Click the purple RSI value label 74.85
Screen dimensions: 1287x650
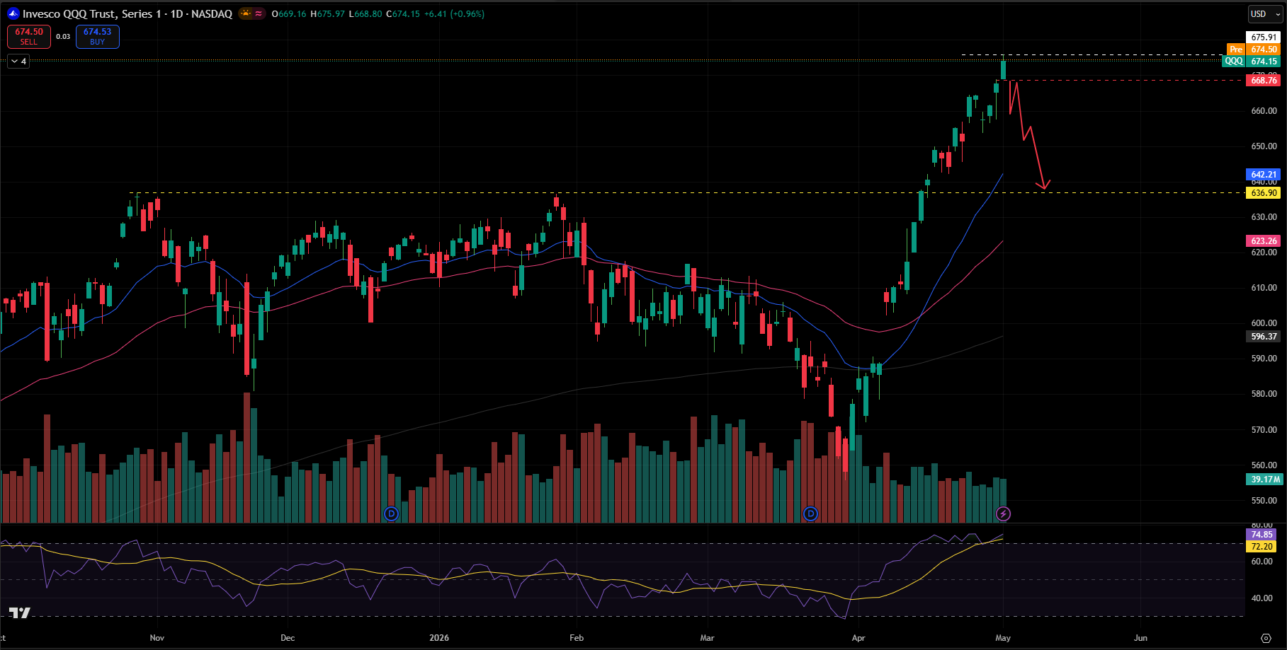(x=1262, y=535)
